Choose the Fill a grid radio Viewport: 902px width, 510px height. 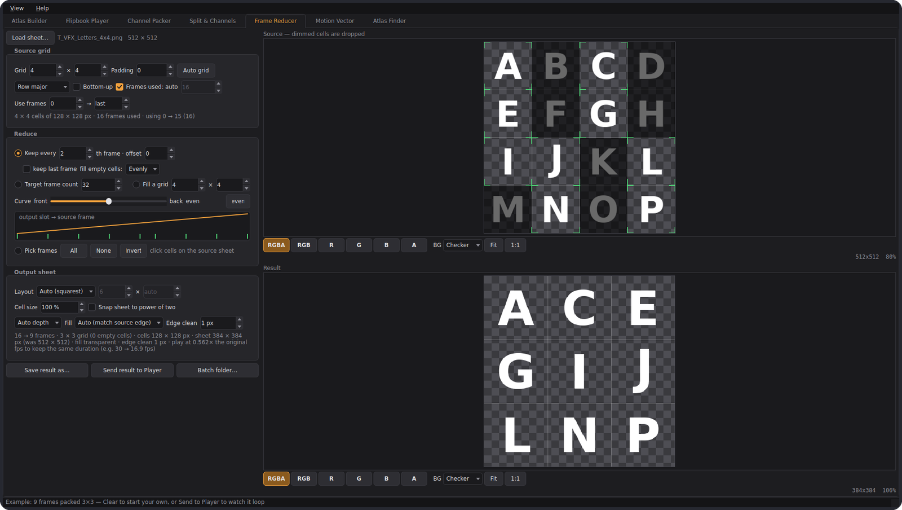pyautogui.click(x=136, y=184)
